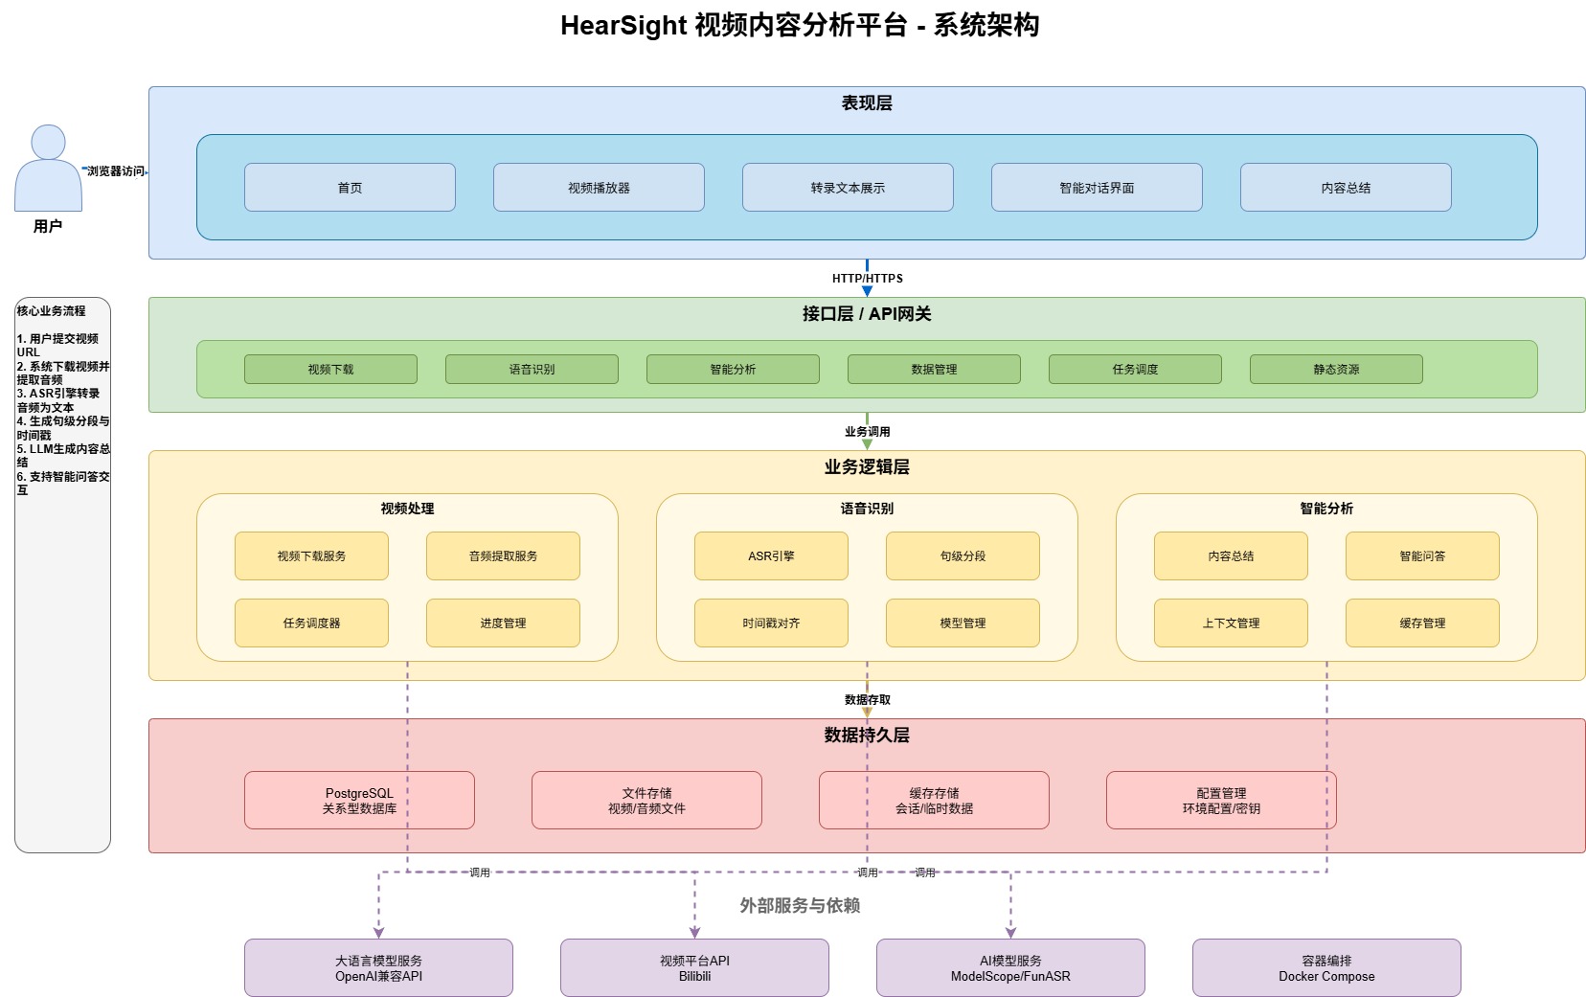Expand the 视频处理 group panel
The image size is (1586, 997).
tap(405, 509)
